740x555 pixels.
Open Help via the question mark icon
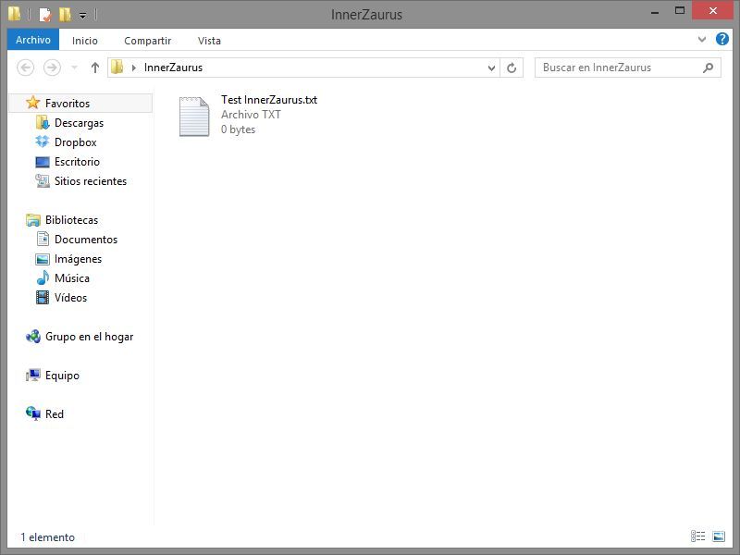[722, 39]
